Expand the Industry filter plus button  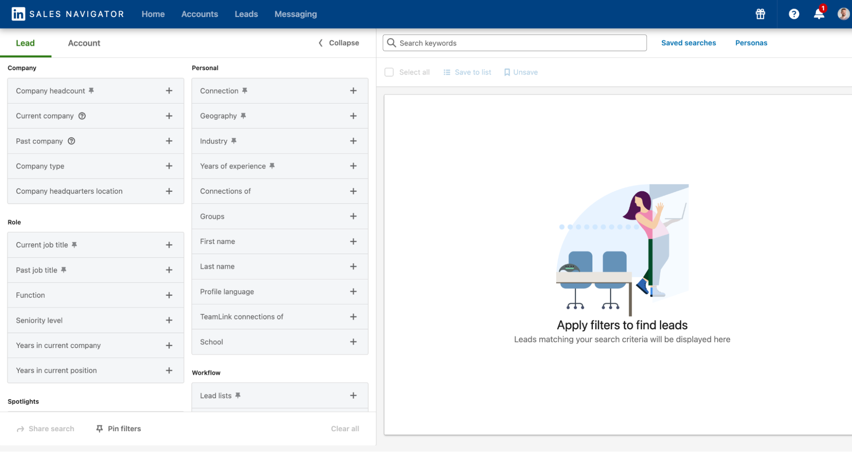pos(353,141)
